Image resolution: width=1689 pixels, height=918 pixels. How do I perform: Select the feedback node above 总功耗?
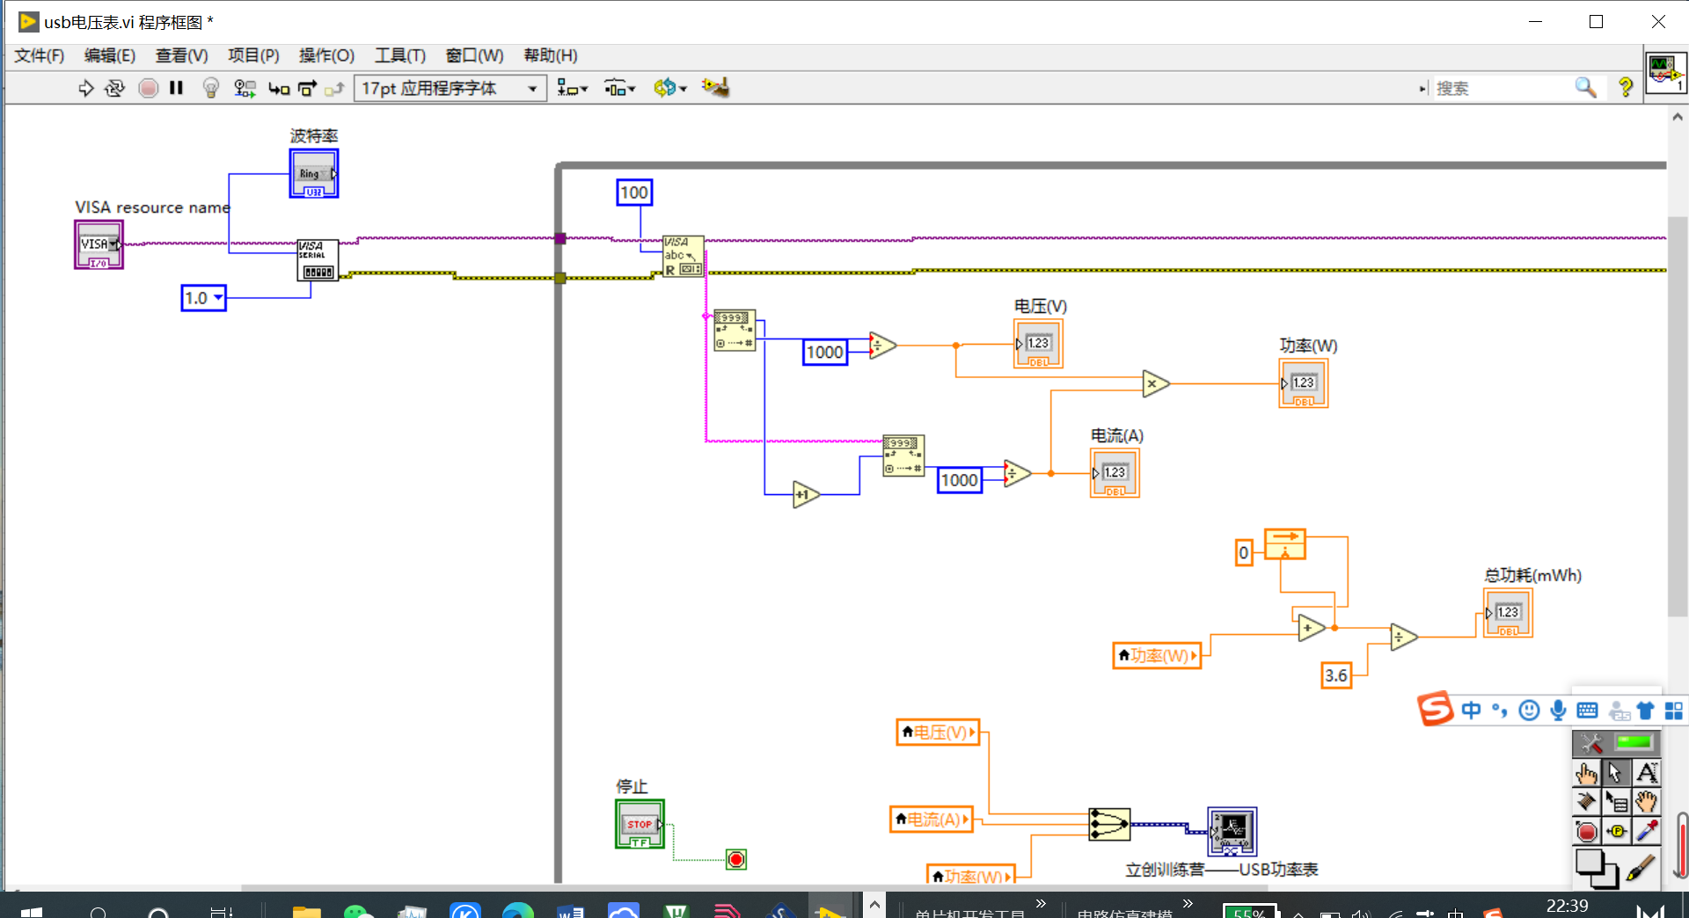(1285, 544)
